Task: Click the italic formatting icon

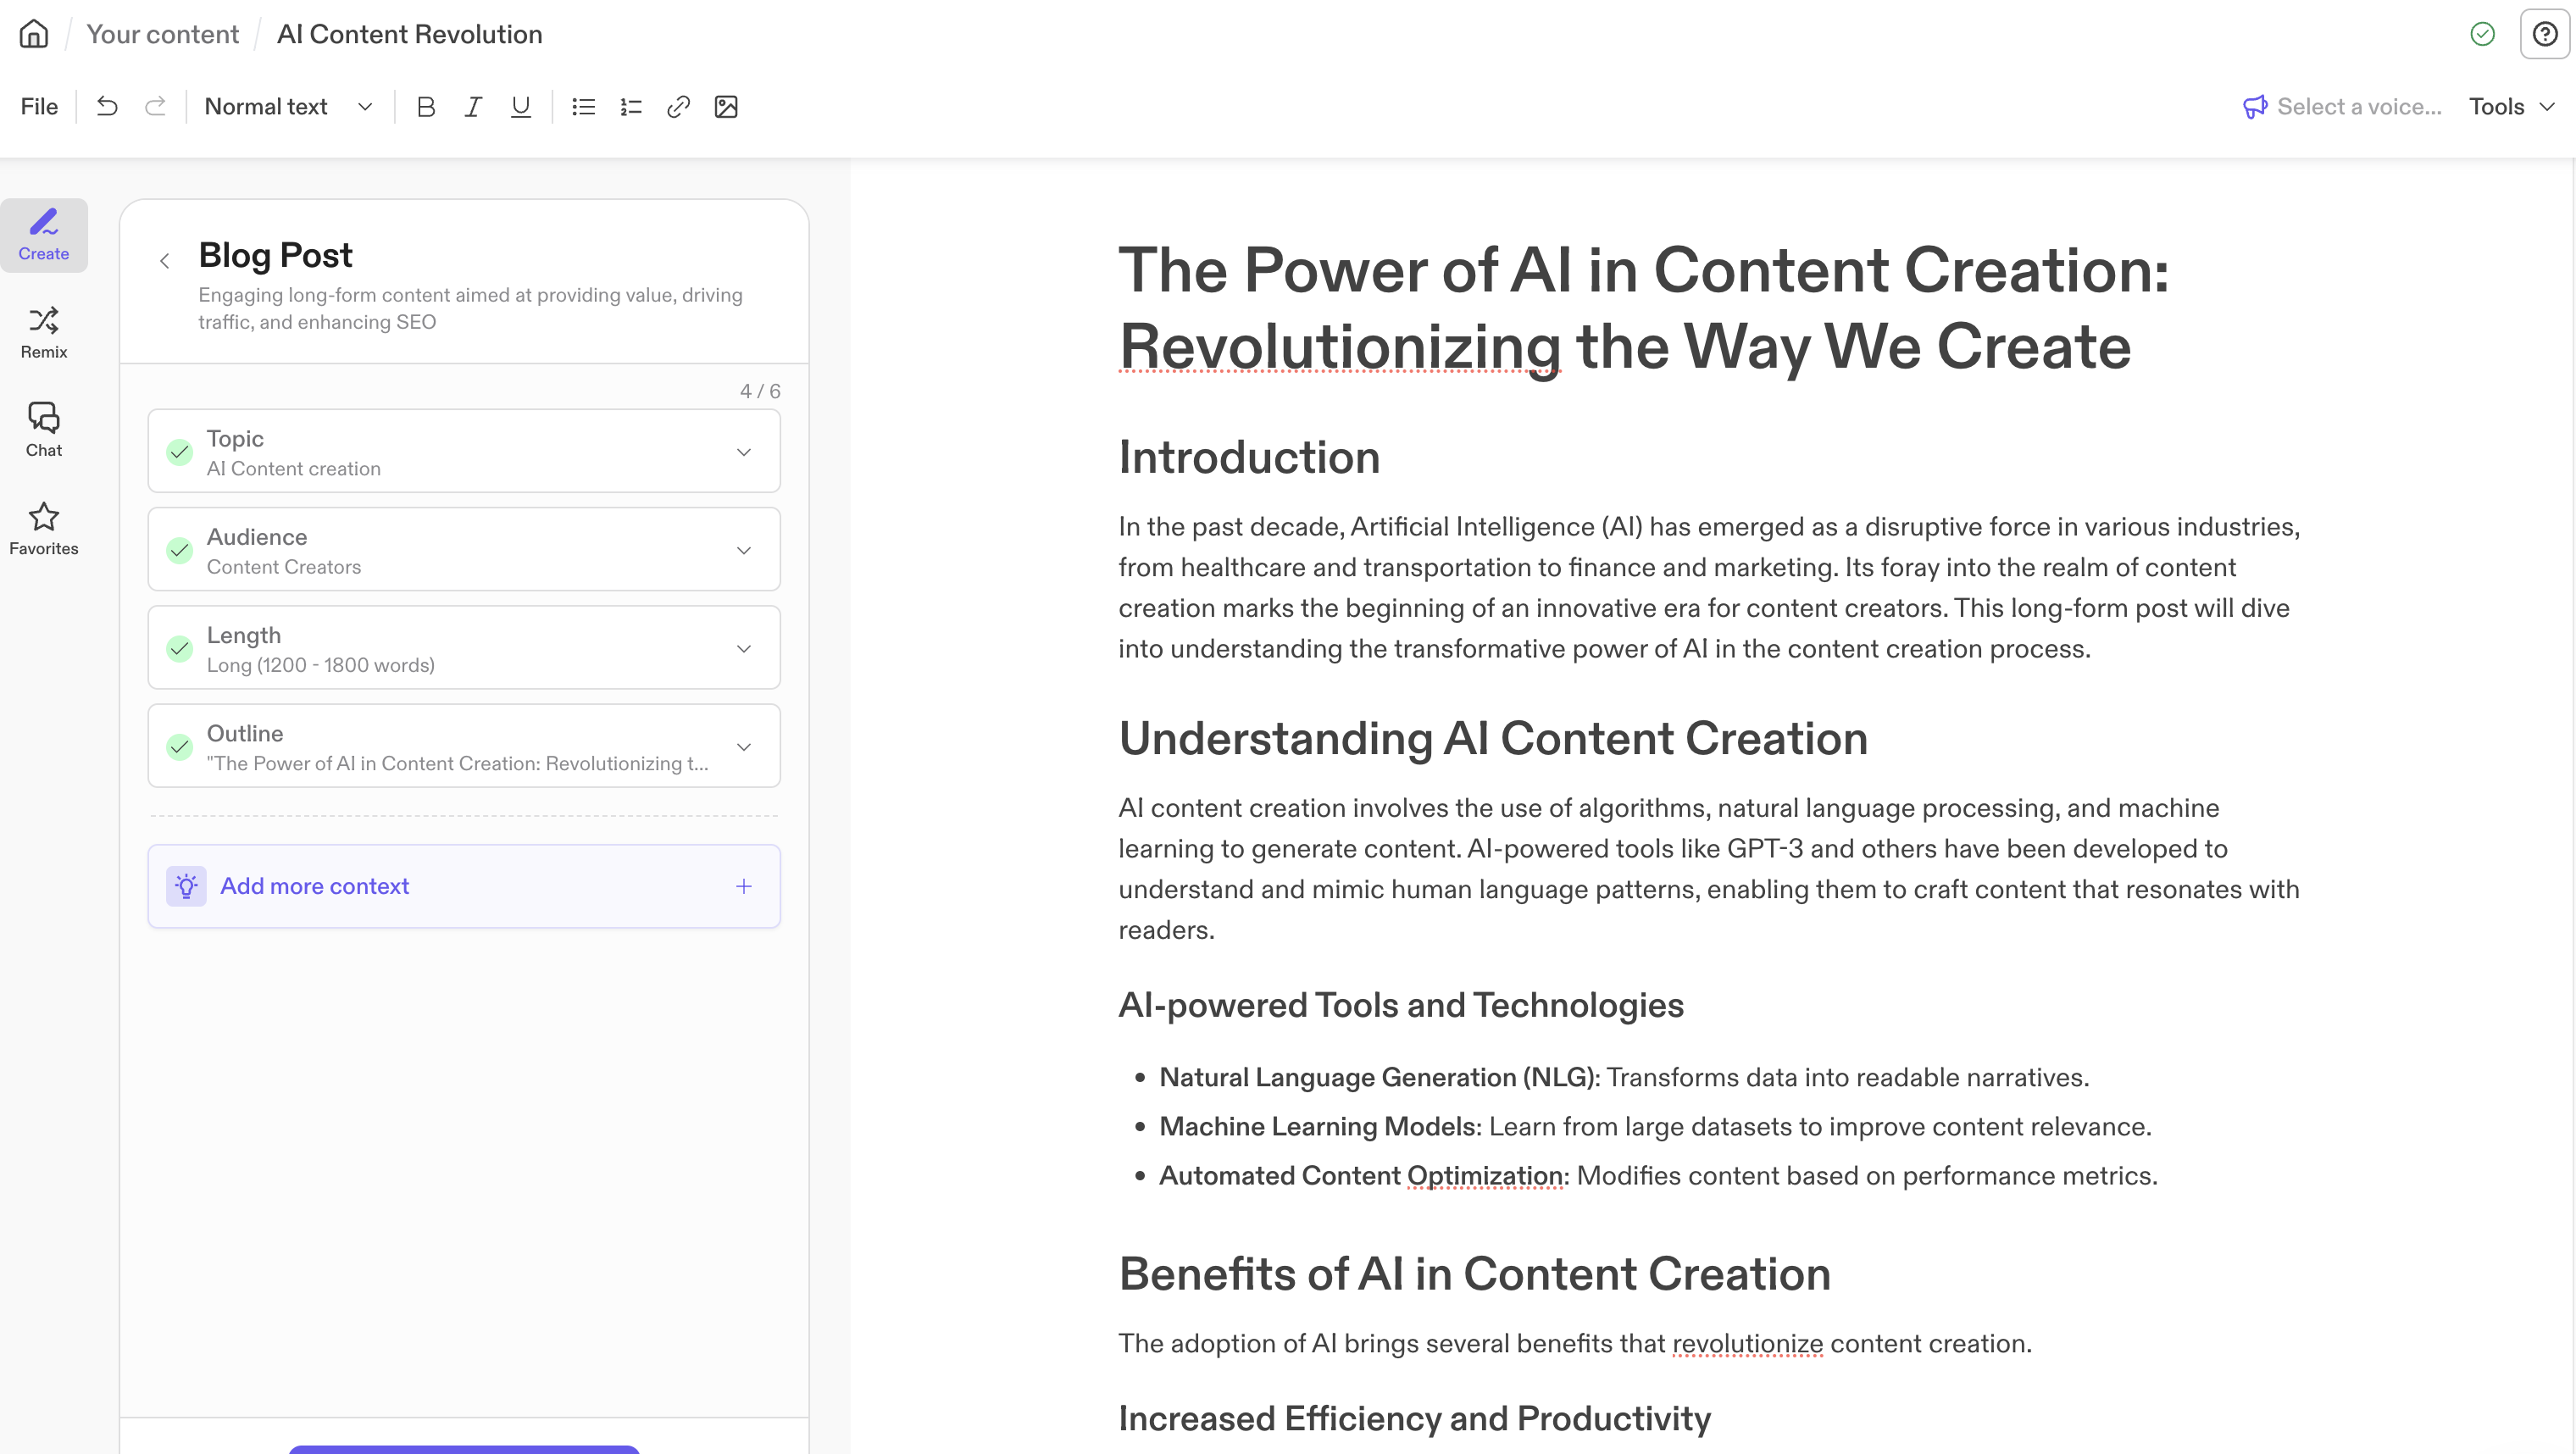Action: (x=470, y=108)
